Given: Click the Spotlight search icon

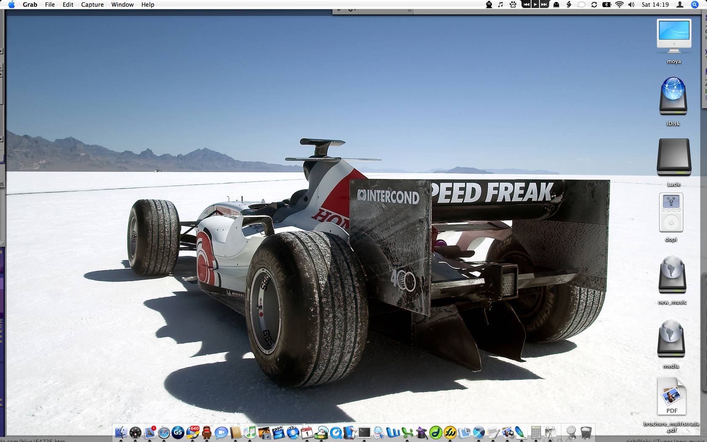Looking at the screenshot, I should click(x=695, y=5).
